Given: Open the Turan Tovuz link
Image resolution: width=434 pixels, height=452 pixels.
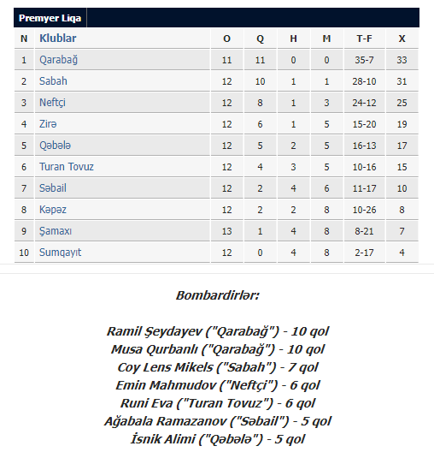Looking at the screenshot, I should pos(67,167).
